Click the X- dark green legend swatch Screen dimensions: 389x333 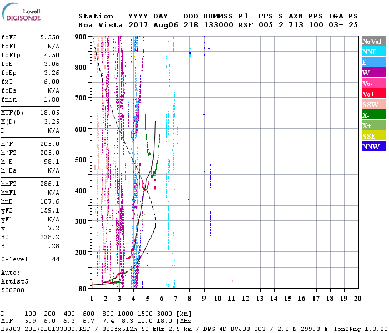click(x=373, y=115)
